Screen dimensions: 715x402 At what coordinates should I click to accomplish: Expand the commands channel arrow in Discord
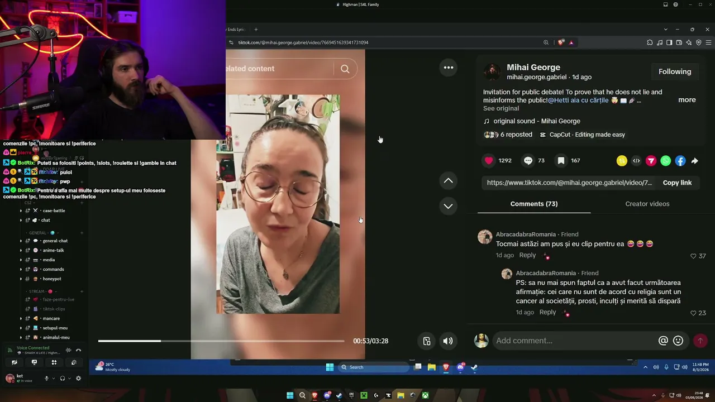tap(21, 269)
